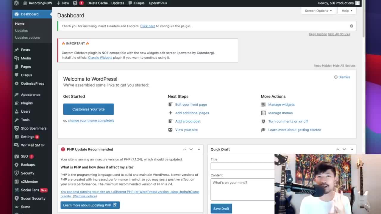Open the Help dropdown tab
The width and height of the screenshot is (381, 214).
click(x=347, y=11)
